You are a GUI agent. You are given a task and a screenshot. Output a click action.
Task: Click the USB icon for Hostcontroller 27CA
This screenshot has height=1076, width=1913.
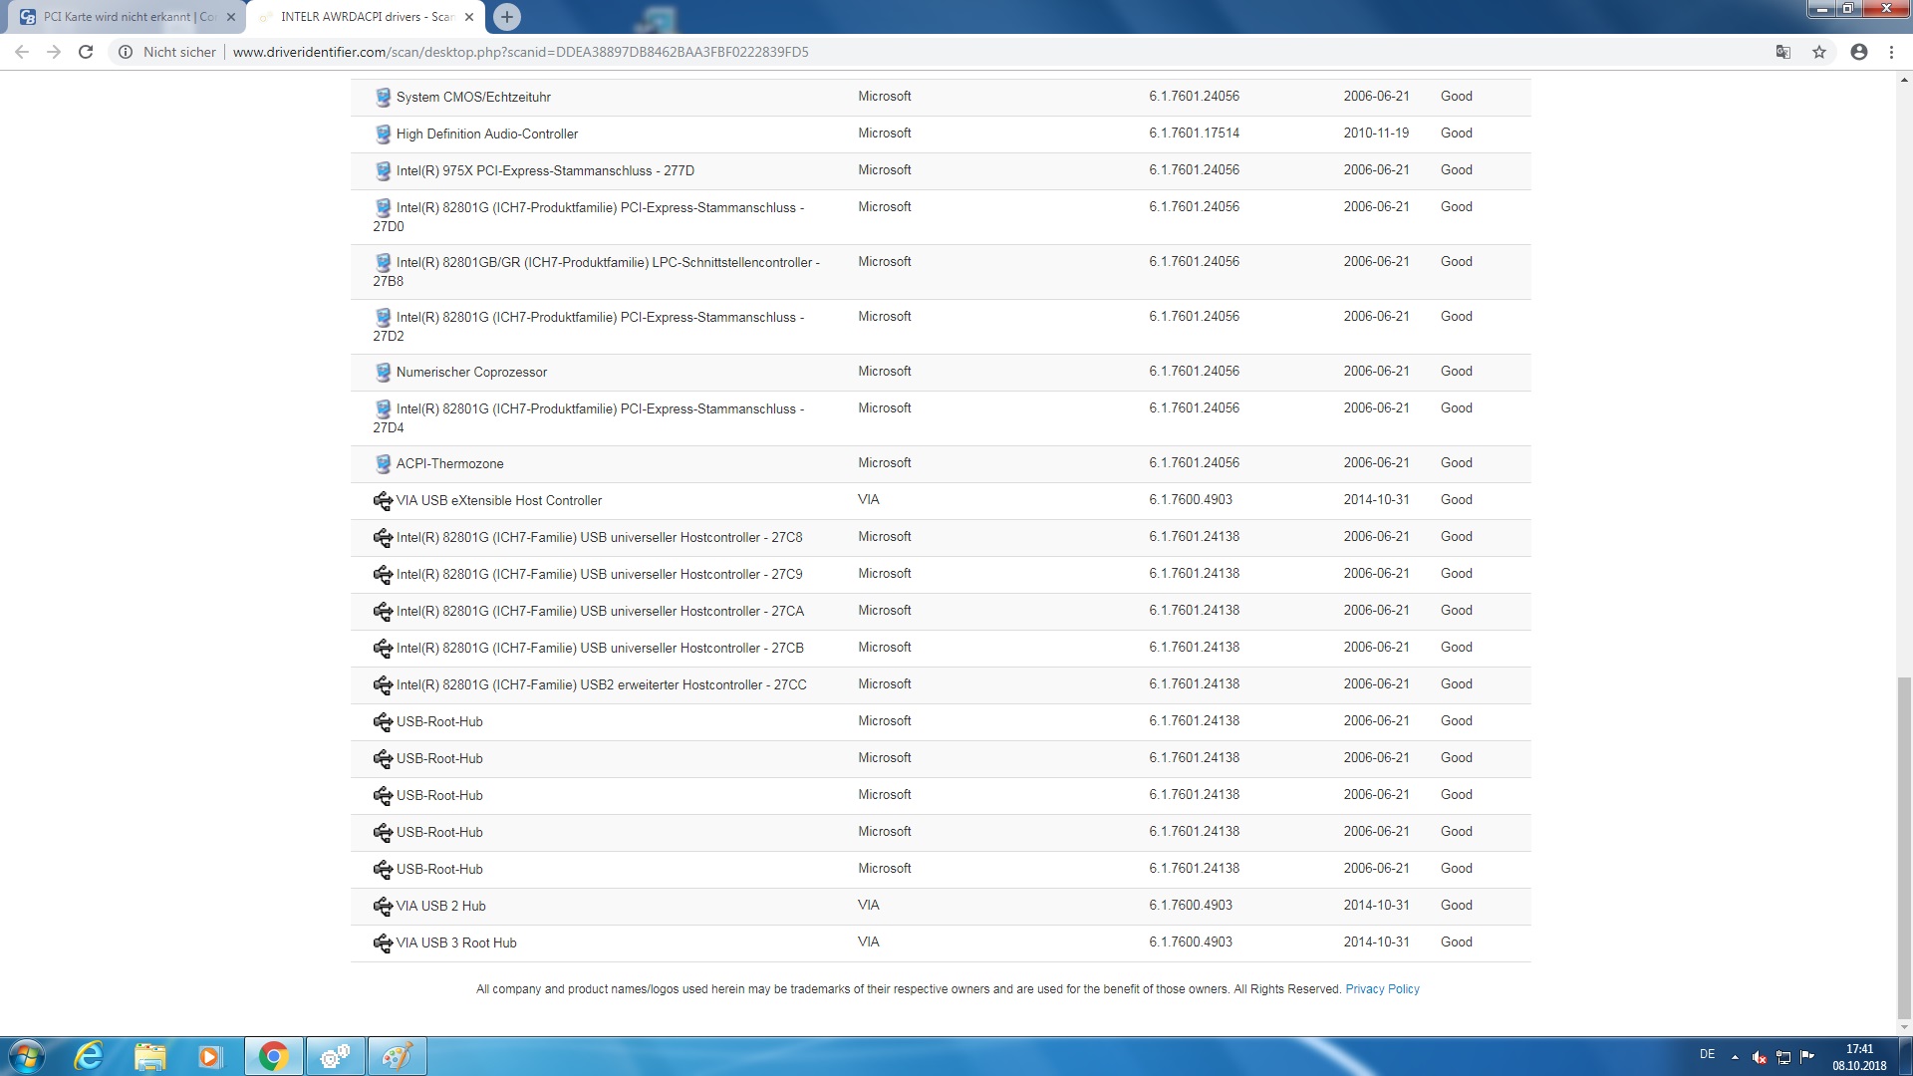pyautogui.click(x=383, y=612)
